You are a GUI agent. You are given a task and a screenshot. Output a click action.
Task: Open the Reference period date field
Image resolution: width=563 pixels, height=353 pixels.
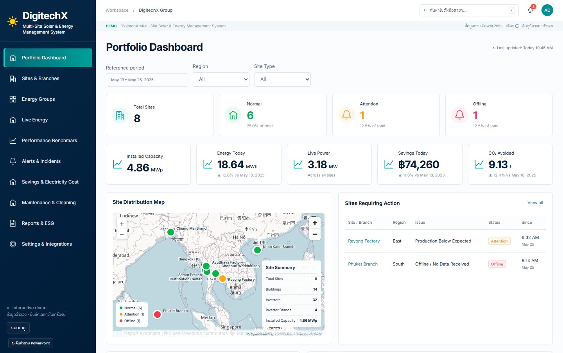(x=147, y=80)
